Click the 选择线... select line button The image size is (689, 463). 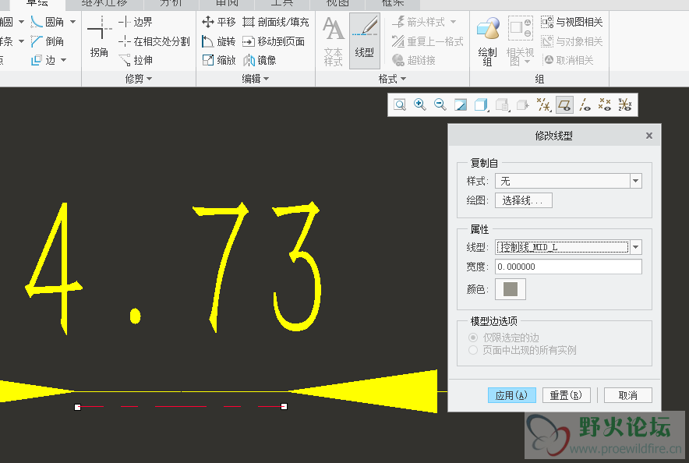[523, 201]
